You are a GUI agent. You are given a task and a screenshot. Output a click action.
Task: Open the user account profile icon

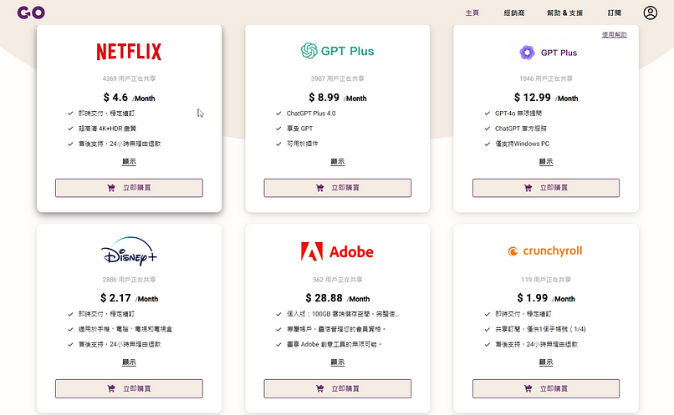pyautogui.click(x=650, y=13)
